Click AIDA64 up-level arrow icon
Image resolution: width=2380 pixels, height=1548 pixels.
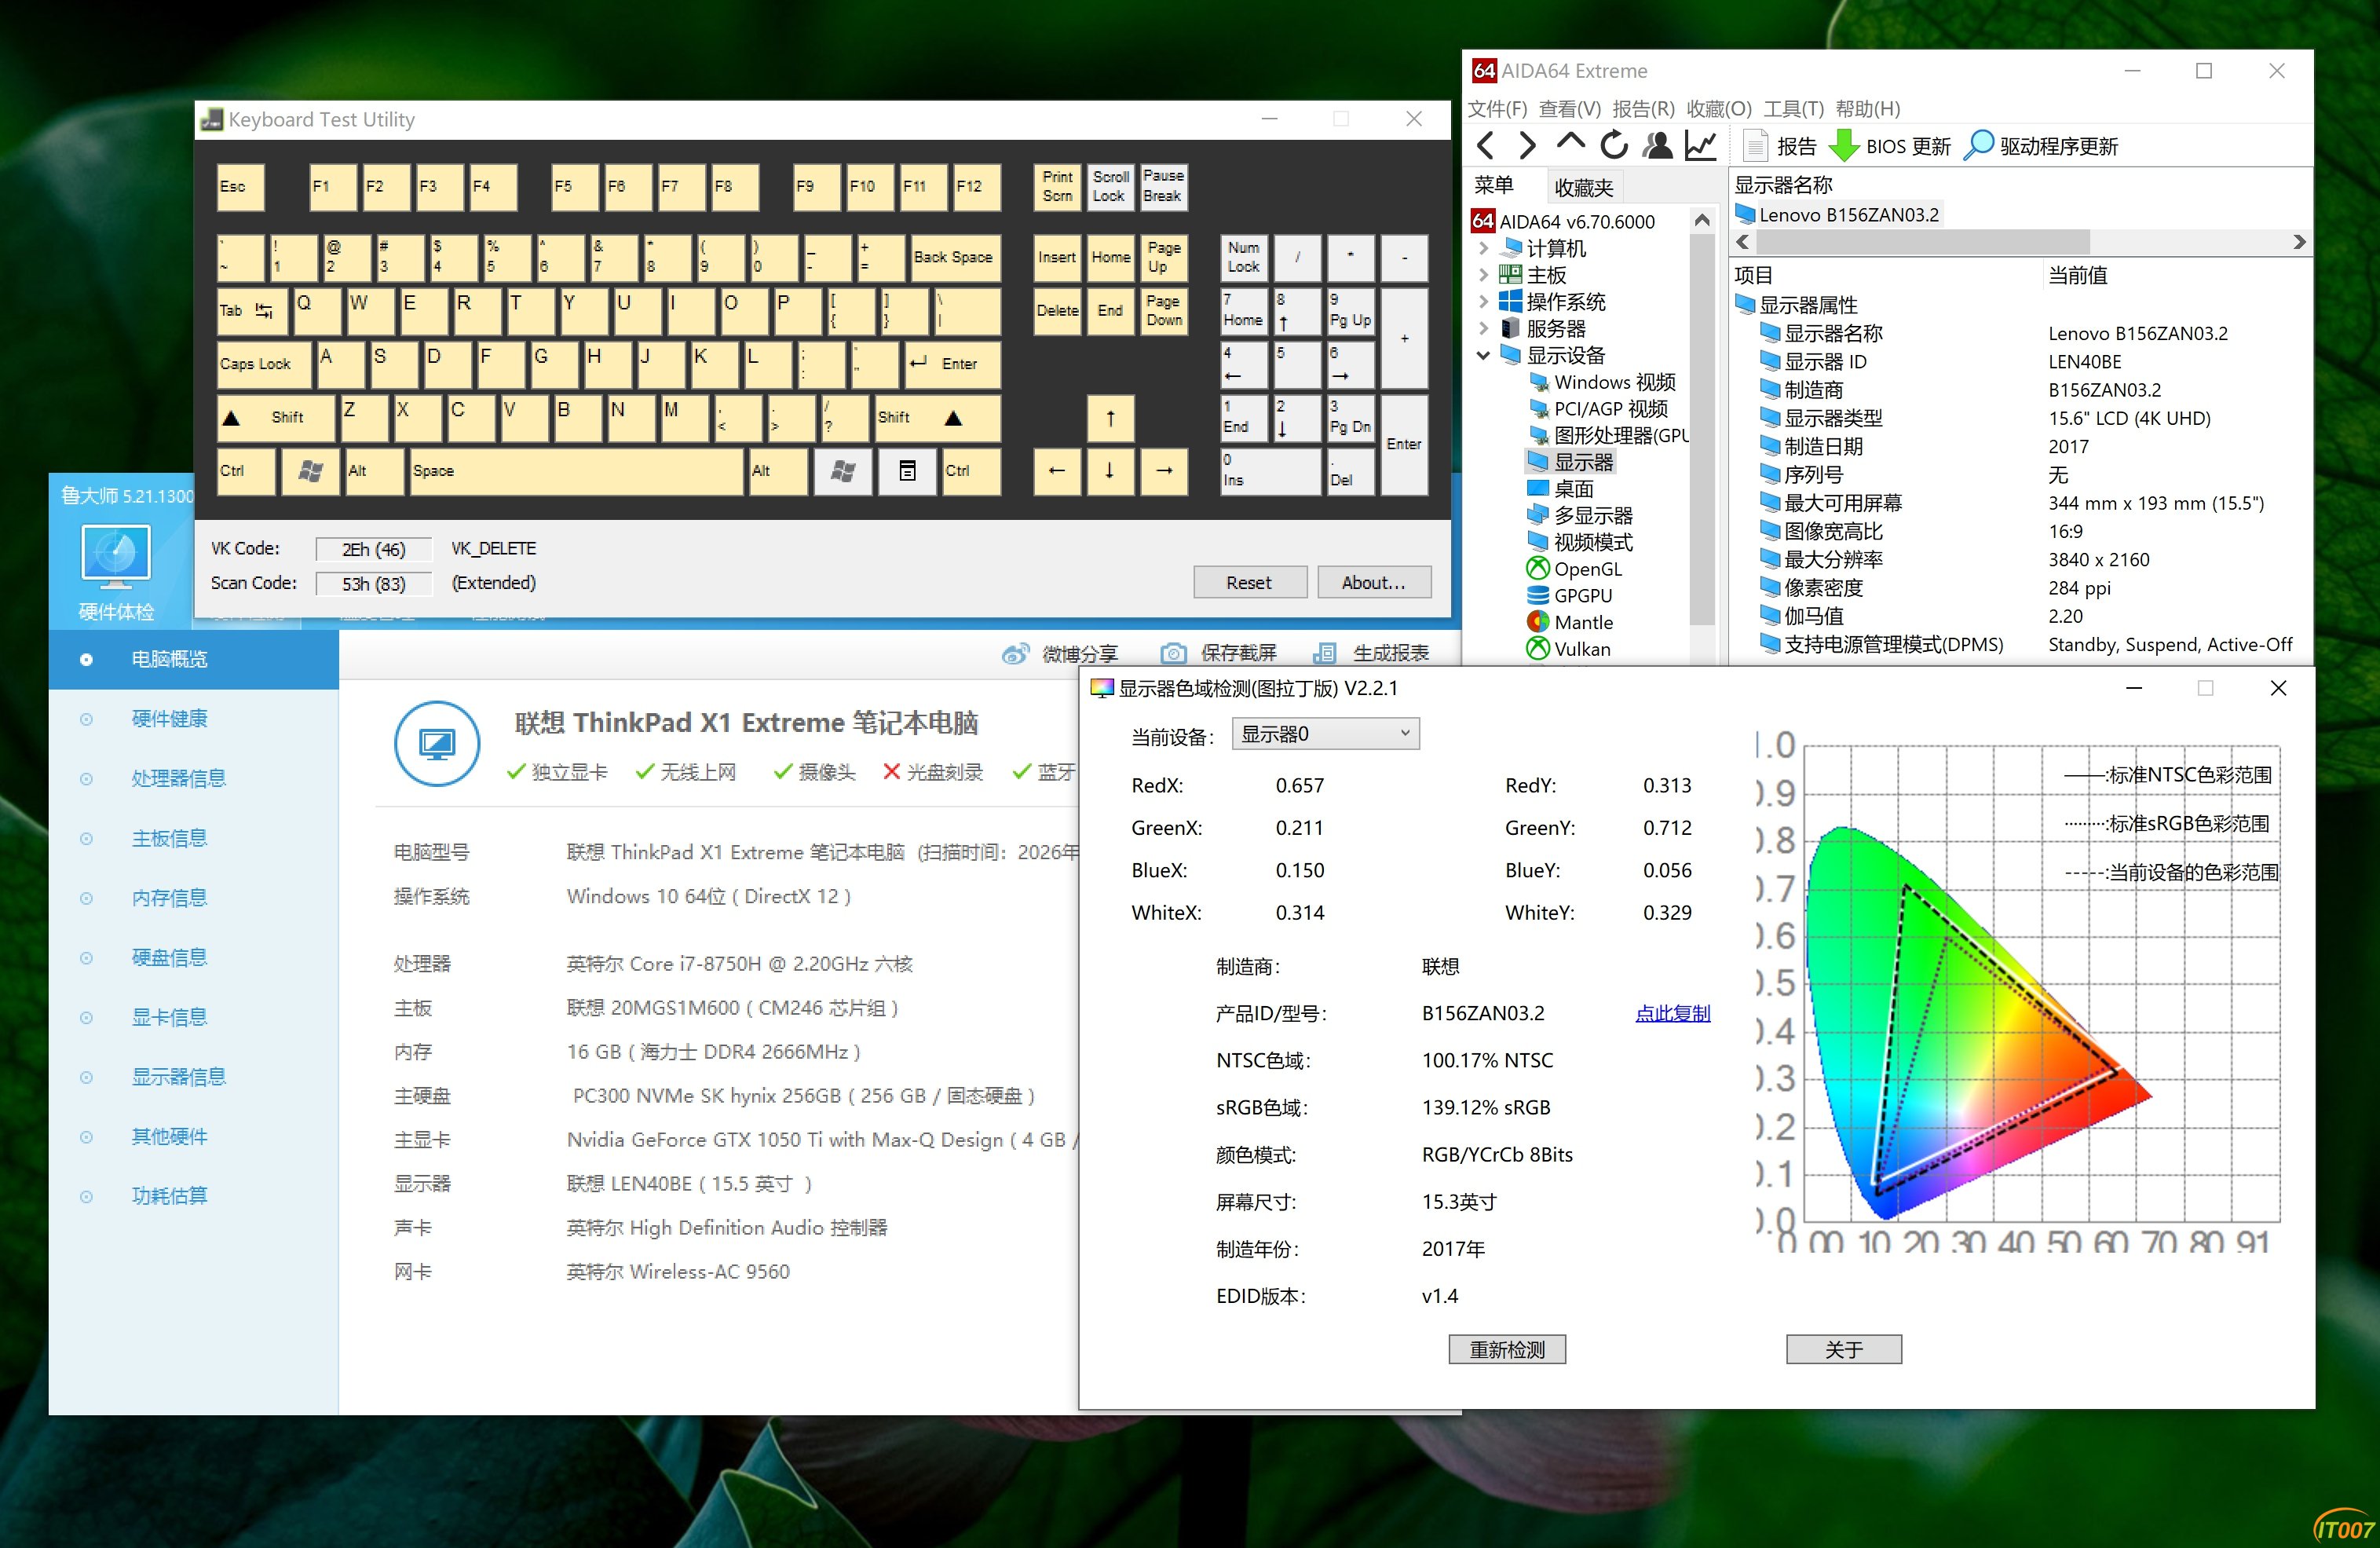1570,144
